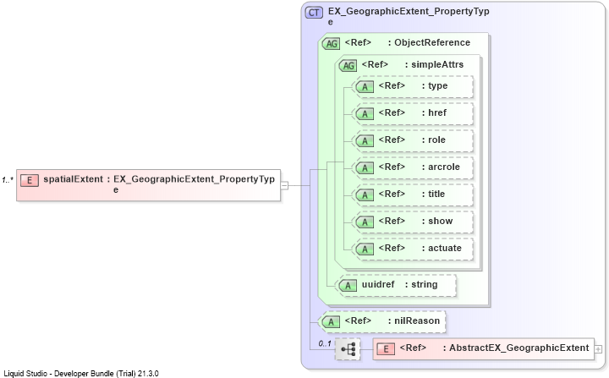Select the ': nilReason' attribute text
Image resolution: width=609 pixels, height=378 pixels.
point(414,320)
